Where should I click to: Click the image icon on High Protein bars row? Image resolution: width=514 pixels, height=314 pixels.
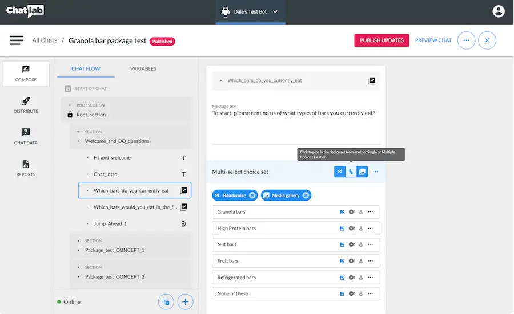click(342, 229)
